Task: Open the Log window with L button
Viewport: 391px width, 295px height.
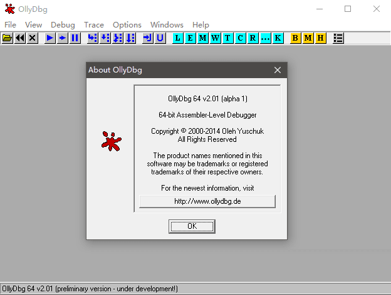Action: tap(178, 38)
